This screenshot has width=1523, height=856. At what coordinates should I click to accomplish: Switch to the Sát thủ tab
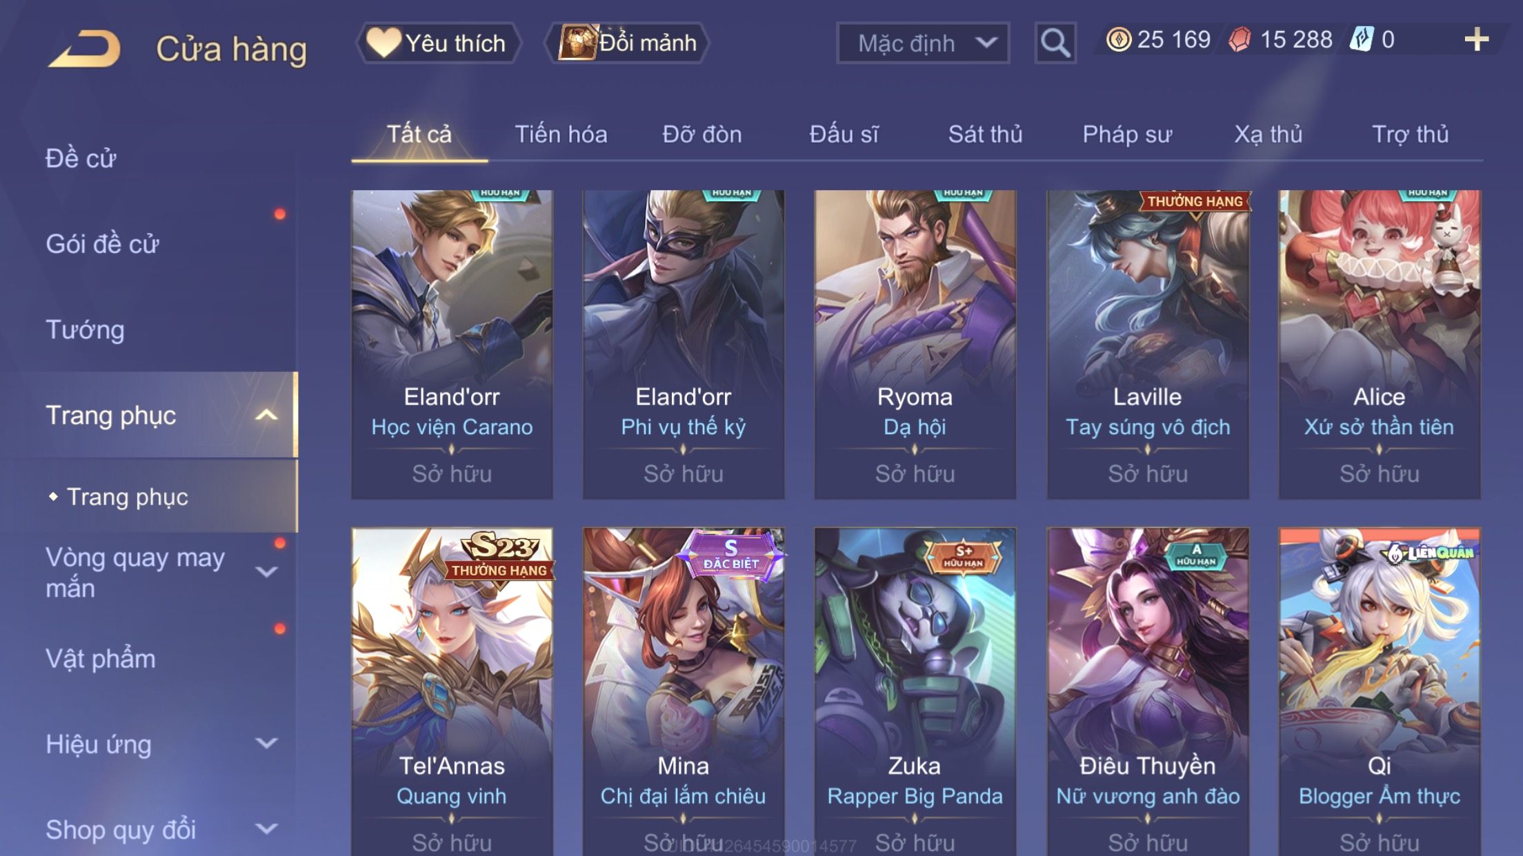pos(985,134)
